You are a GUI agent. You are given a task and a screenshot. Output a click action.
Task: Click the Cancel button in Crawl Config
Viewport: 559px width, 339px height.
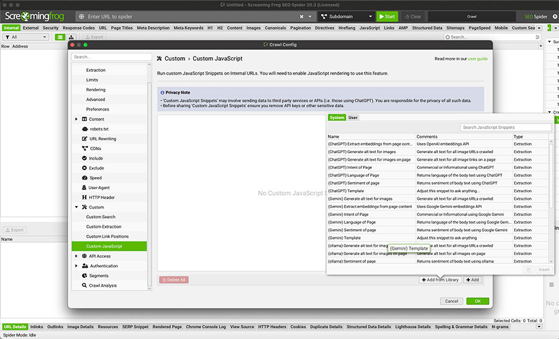click(x=452, y=301)
